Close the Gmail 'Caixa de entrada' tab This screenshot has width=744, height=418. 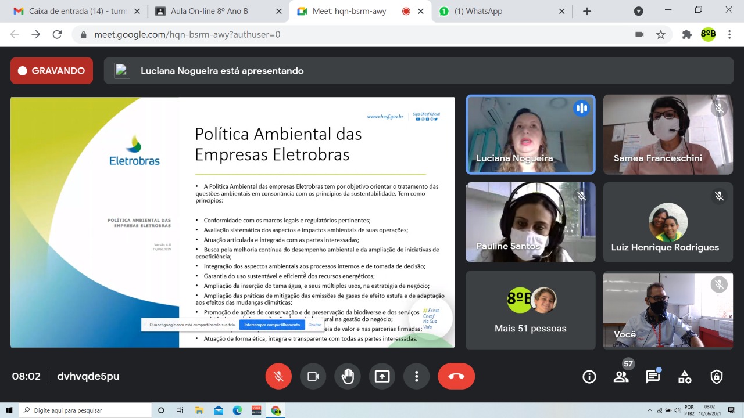137,11
